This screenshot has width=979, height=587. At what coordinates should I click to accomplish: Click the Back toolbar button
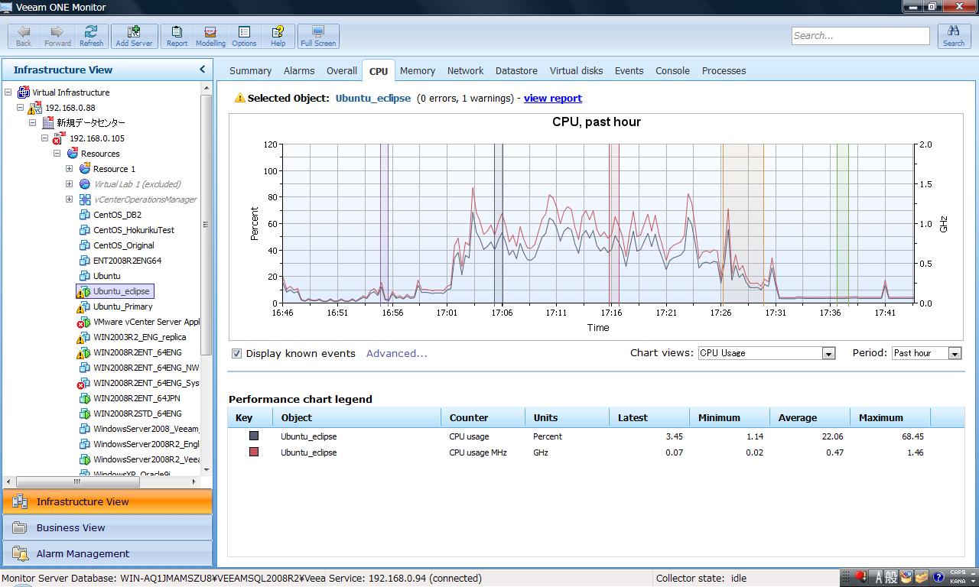[x=24, y=36]
